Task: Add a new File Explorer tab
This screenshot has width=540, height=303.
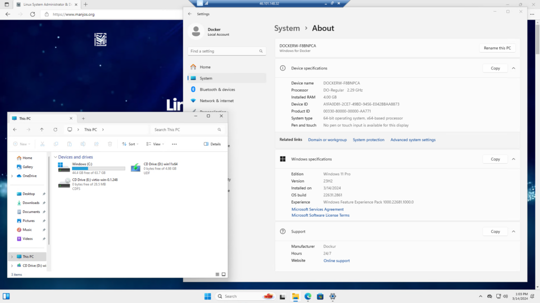Action: tap(83, 118)
